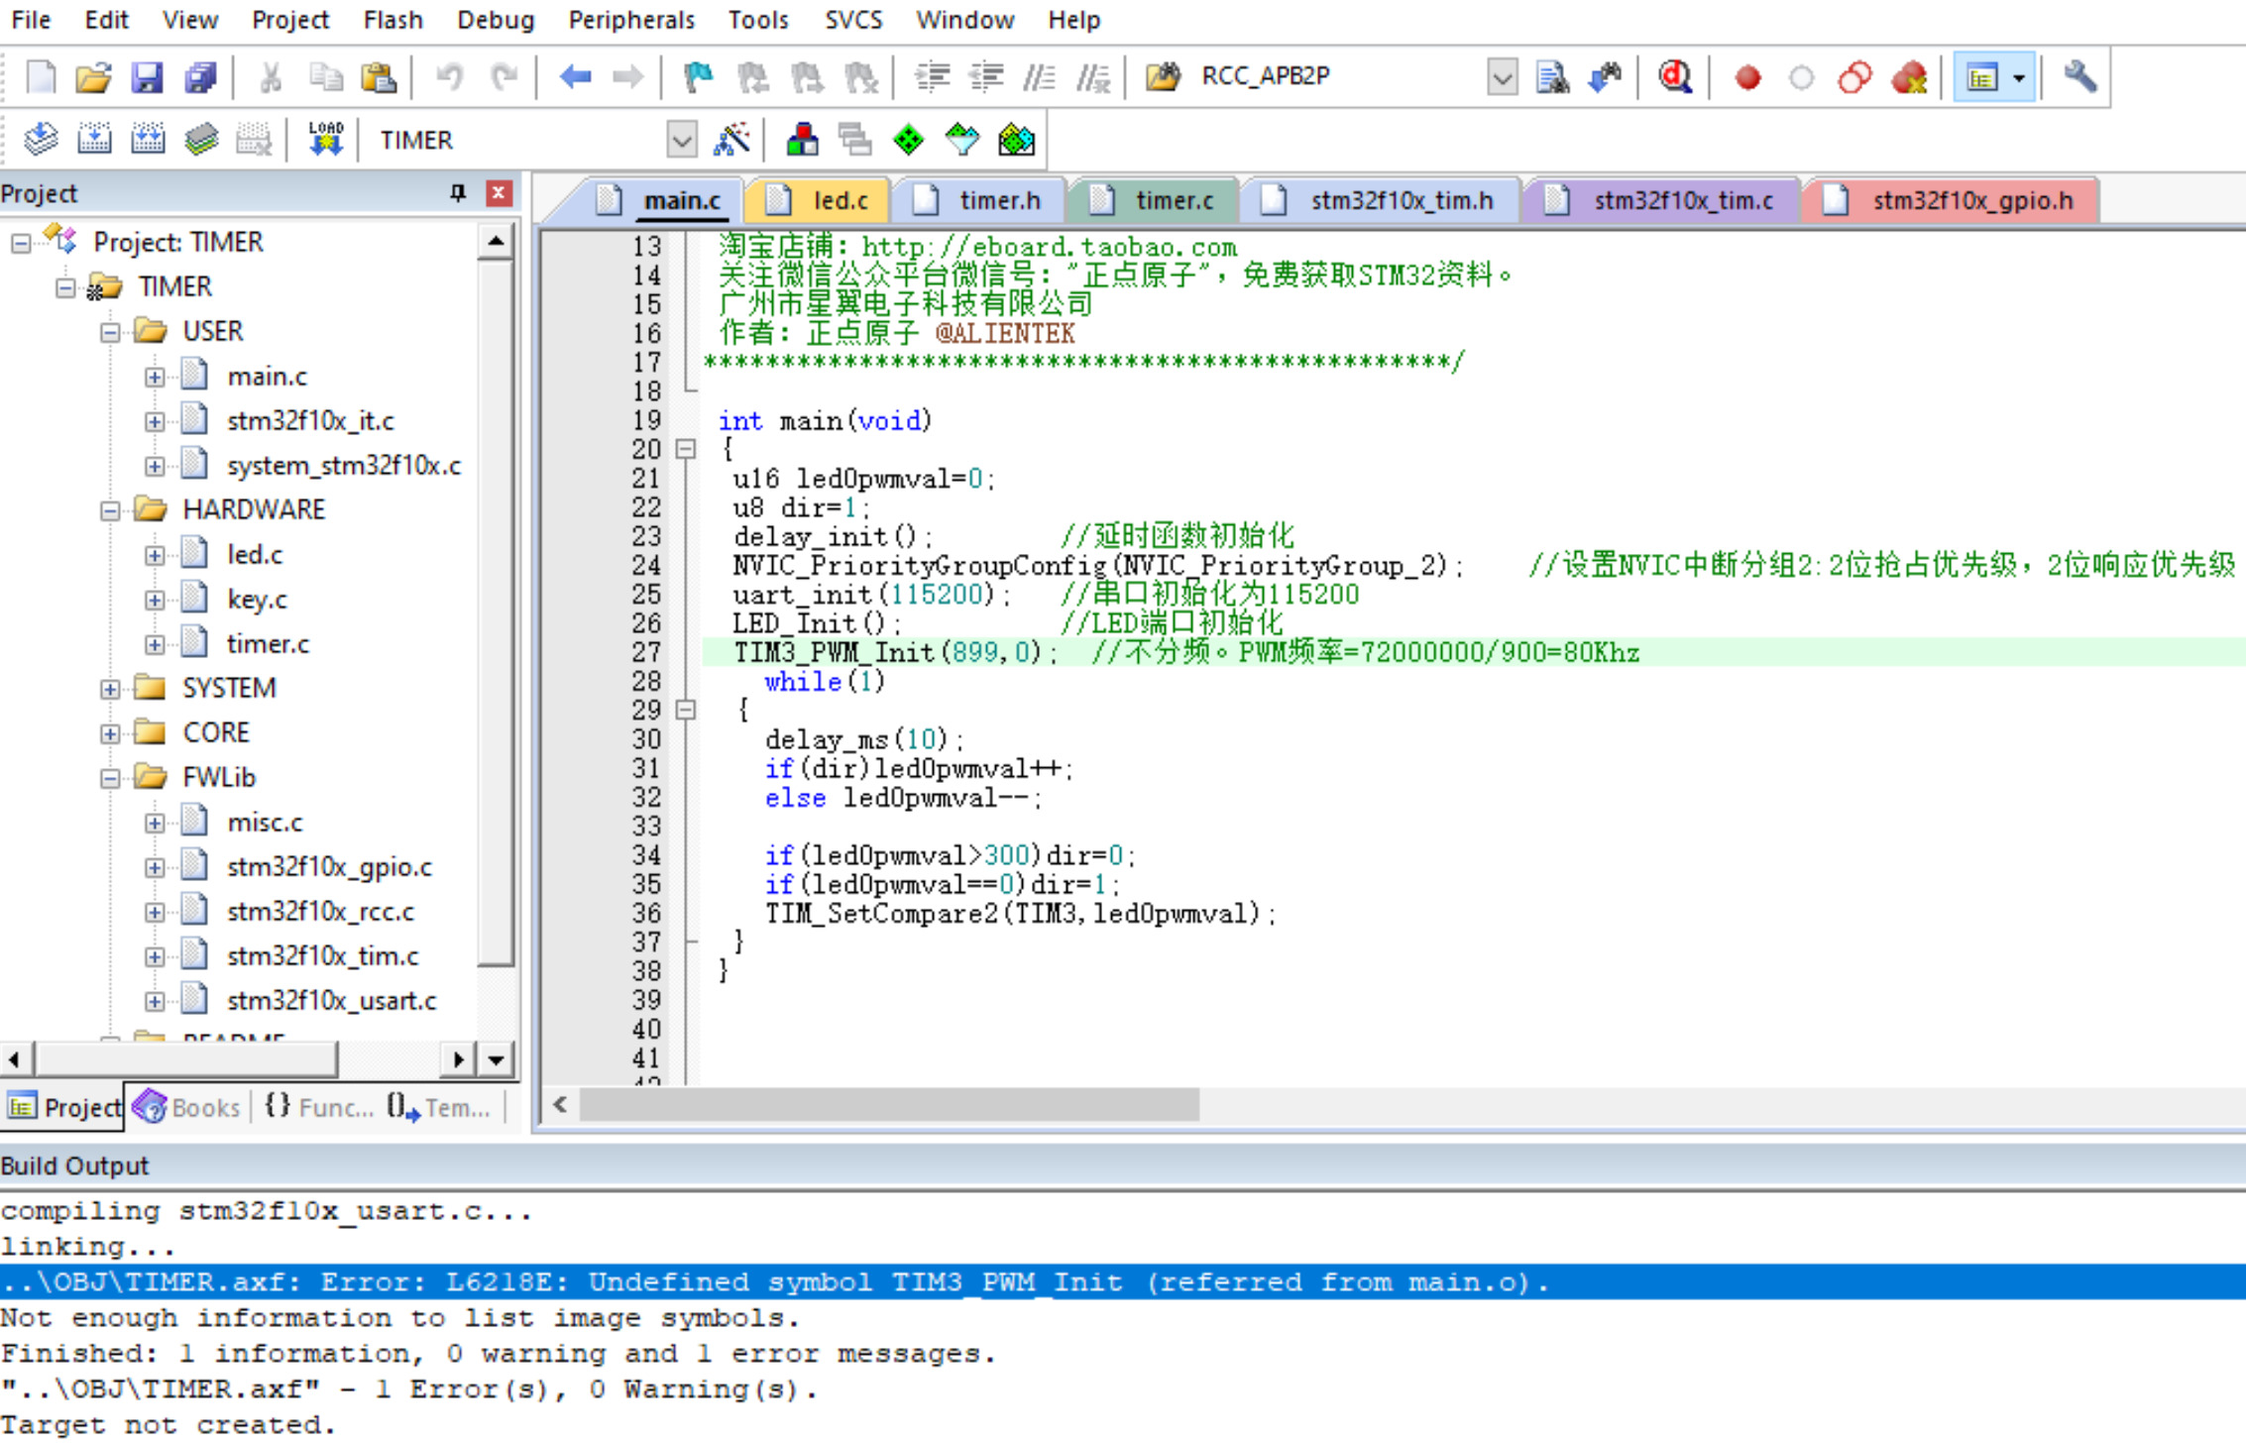The image size is (2246, 1444).
Task: Expand the SYSTEM group in the Project tree
Action: [x=110, y=688]
